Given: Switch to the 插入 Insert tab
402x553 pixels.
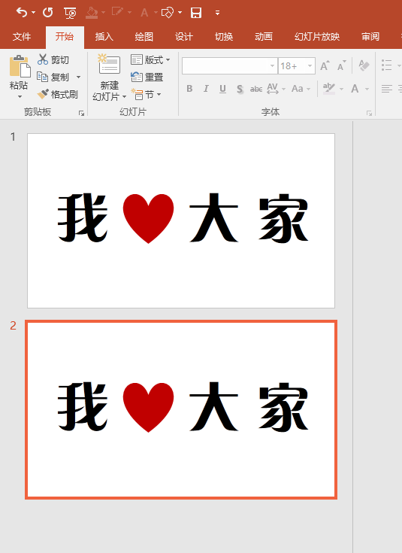Looking at the screenshot, I should click(x=104, y=37).
